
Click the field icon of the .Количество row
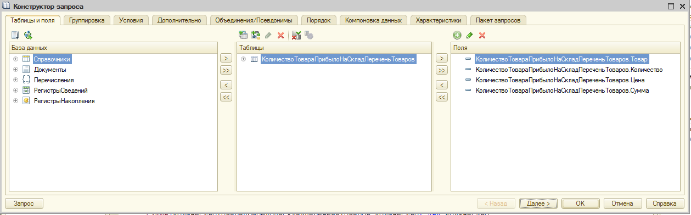[x=469, y=70]
